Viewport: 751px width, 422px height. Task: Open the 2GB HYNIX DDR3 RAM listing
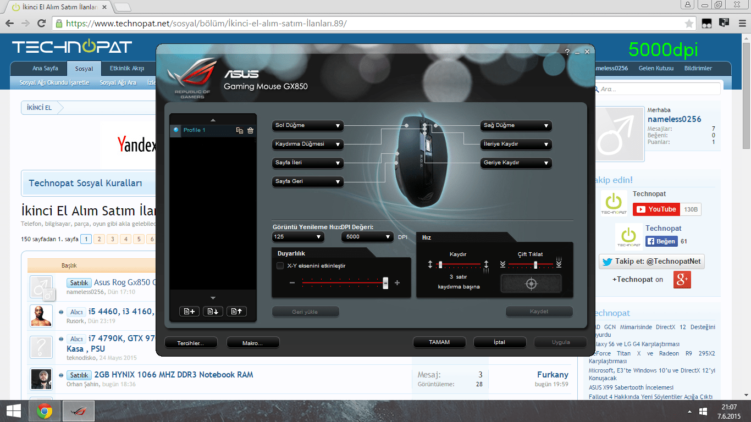pos(174,375)
